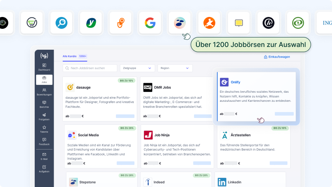The width and height of the screenshot is (332, 187).
Task: Click the Stepstone logo icon in top row
Action: pos(179,23)
